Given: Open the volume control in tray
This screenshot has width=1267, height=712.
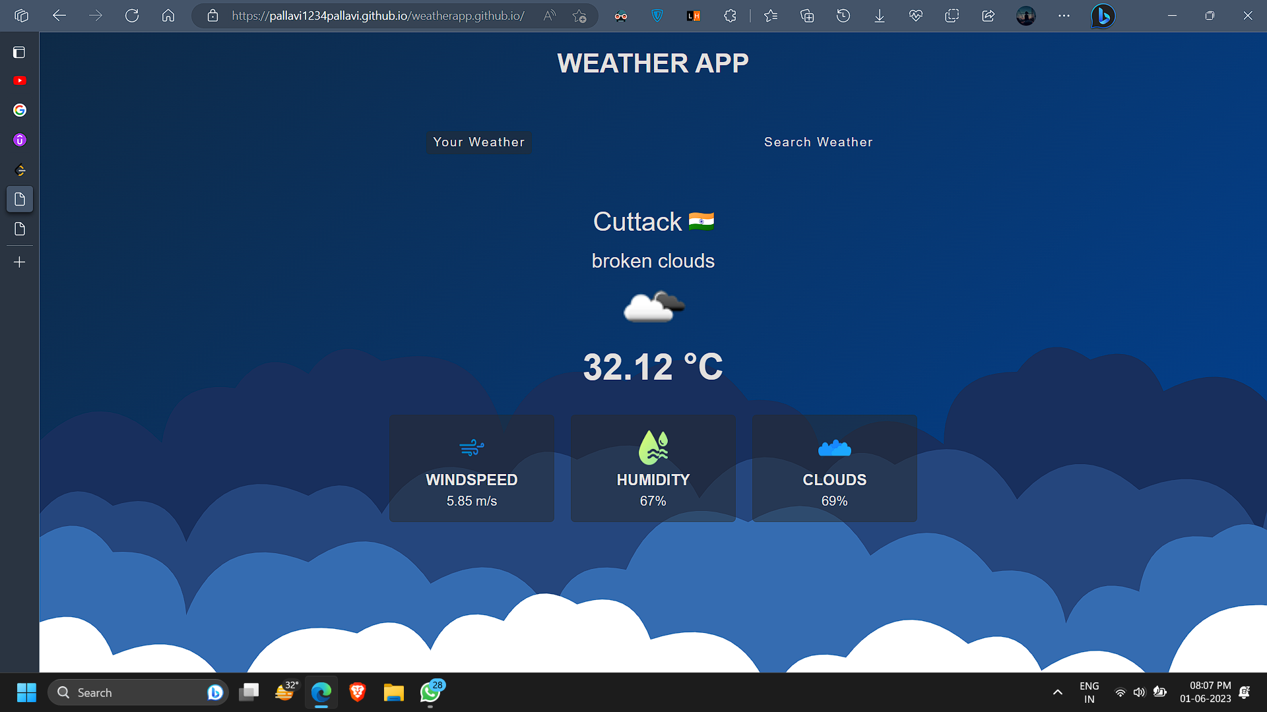Looking at the screenshot, I should tap(1139, 692).
